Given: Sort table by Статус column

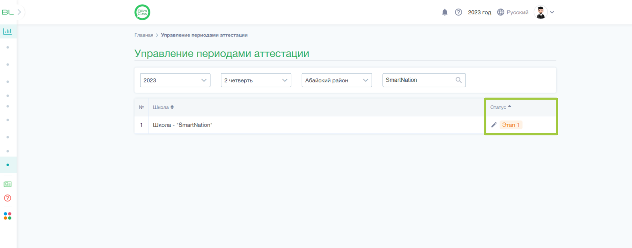Looking at the screenshot, I should pyautogui.click(x=501, y=107).
